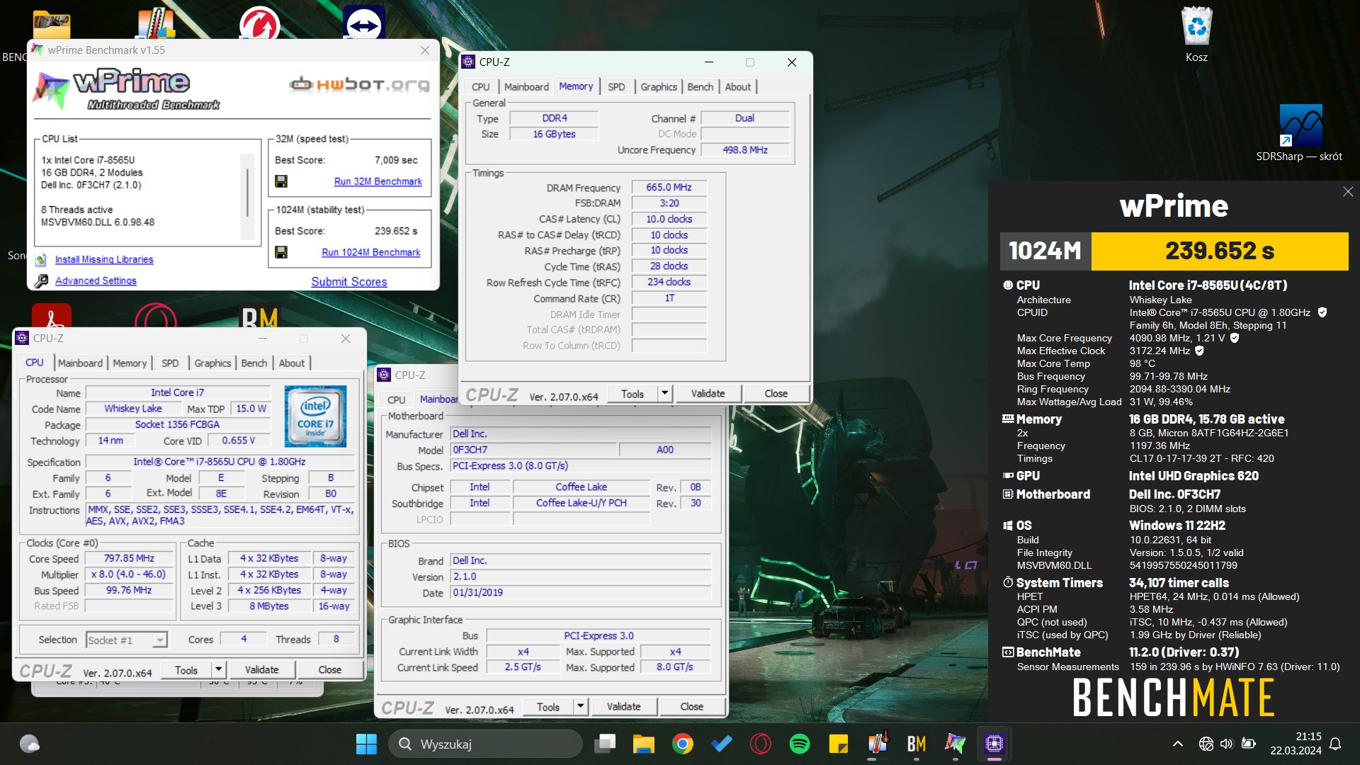Click the weather widget icon in taskbar

pyautogui.click(x=29, y=744)
